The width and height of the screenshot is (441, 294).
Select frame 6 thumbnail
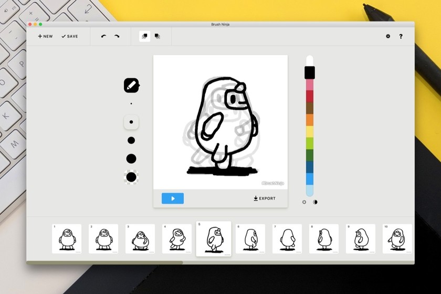[250, 238]
